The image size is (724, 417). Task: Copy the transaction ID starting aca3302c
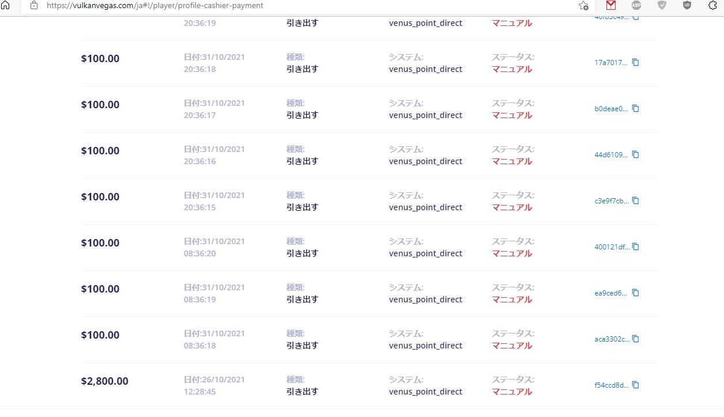(636, 339)
